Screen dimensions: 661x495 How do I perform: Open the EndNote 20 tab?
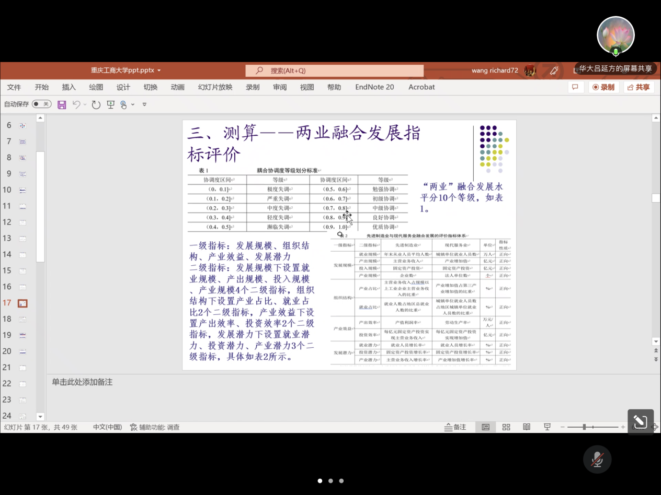(x=374, y=87)
